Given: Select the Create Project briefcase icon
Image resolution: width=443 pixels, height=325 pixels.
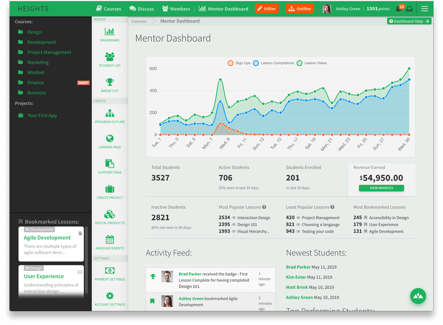Looking at the screenshot, I should [x=110, y=190].
